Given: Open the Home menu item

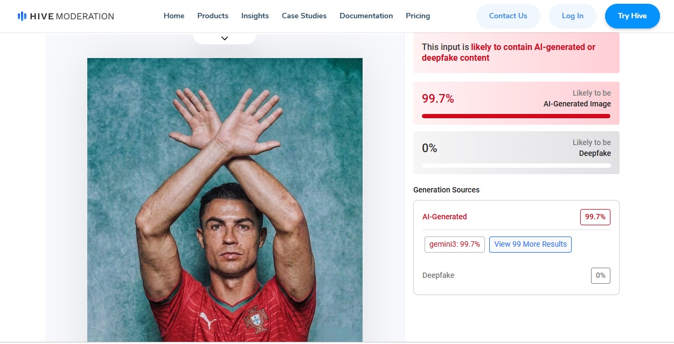Looking at the screenshot, I should pos(174,16).
